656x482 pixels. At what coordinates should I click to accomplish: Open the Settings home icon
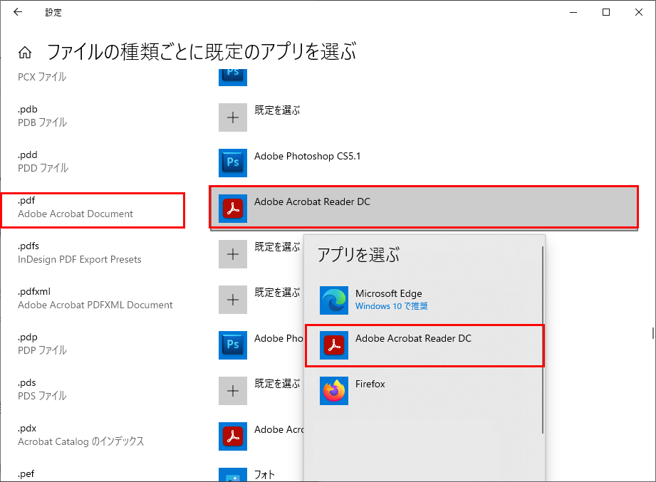[25, 53]
